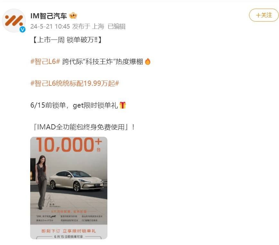
Task: Click the gift box emoji after 锁单礼
Action: coord(122,105)
